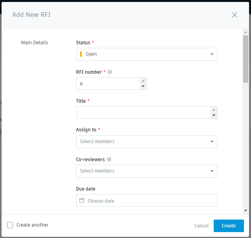
Task: Click the dialog's vertical scrollbar thumb
Action: [x=246, y=59]
